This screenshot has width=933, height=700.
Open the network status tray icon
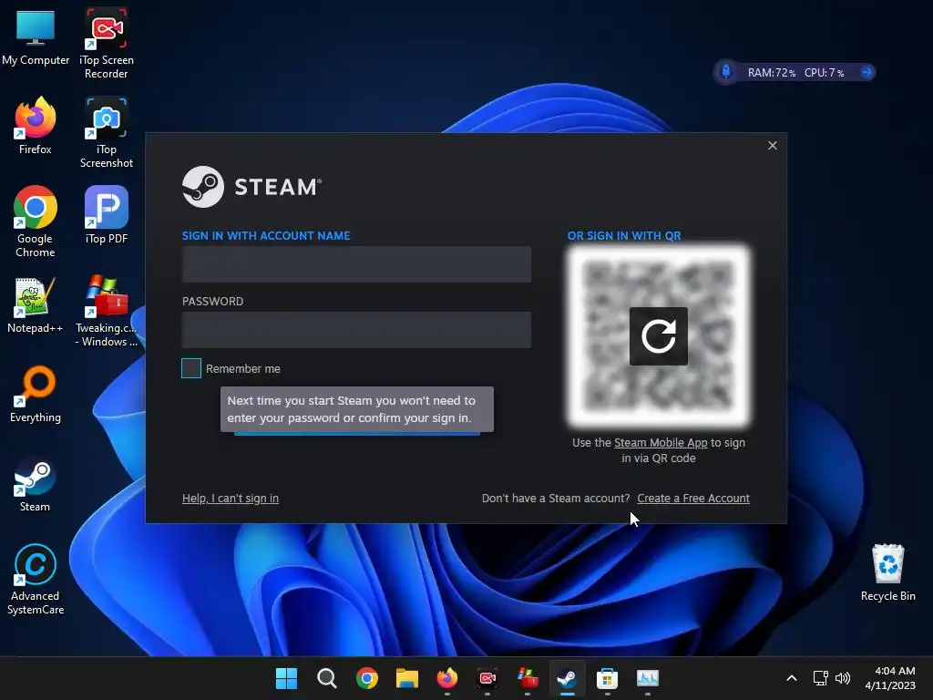821,678
